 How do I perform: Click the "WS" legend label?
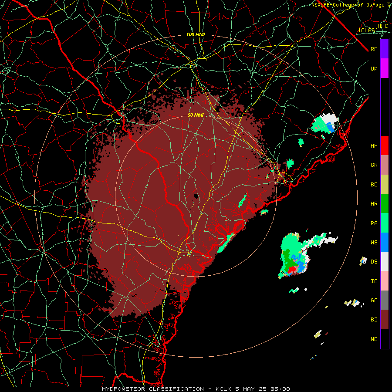(x=374, y=243)
